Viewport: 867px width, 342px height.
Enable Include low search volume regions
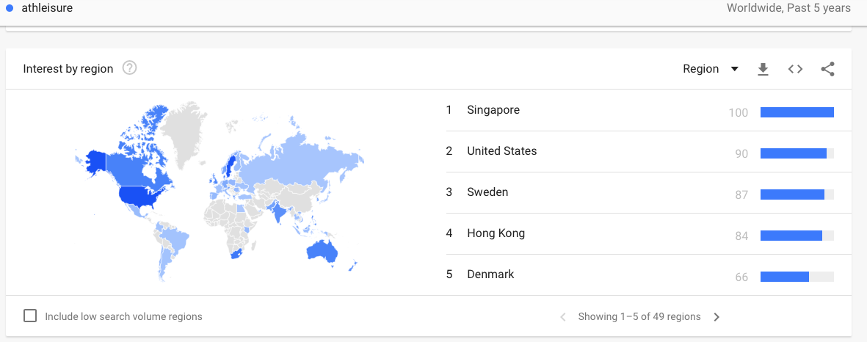coord(30,316)
